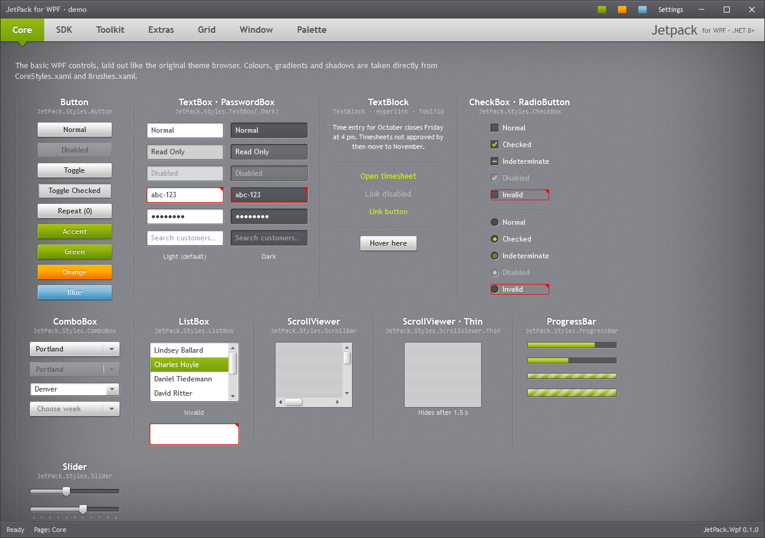Go to the Grid tab
Image resolution: width=765 pixels, height=538 pixels.
207,30
